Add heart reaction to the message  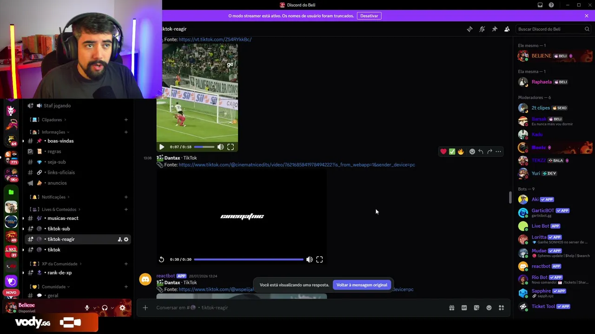[x=443, y=152]
